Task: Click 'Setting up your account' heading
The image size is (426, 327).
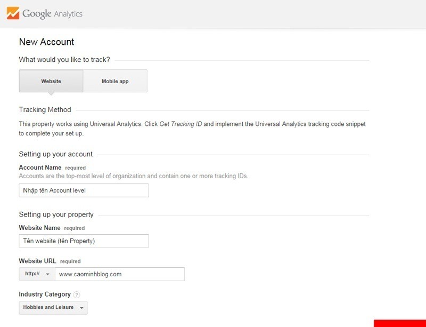Action: tap(56, 154)
